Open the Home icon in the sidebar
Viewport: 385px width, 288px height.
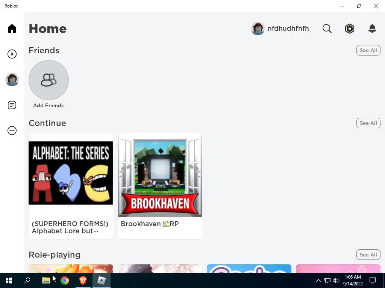(x=12, y=28)
